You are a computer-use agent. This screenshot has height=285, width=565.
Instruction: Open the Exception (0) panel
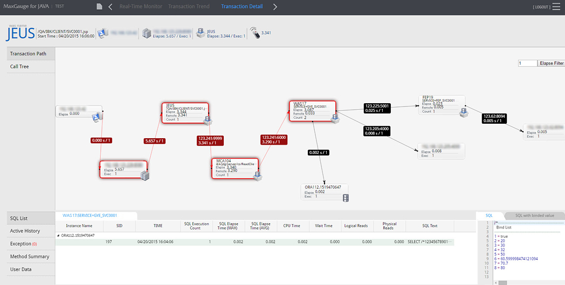pyautogui.click(x=31, y=244)
